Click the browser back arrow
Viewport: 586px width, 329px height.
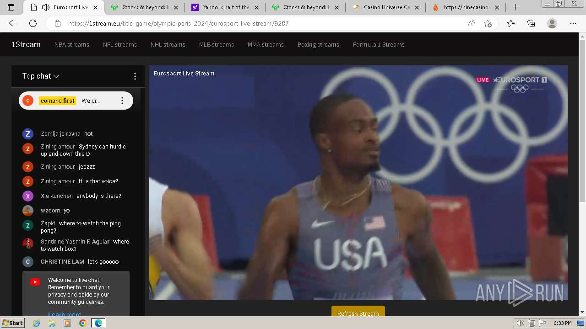pos(13,23)
